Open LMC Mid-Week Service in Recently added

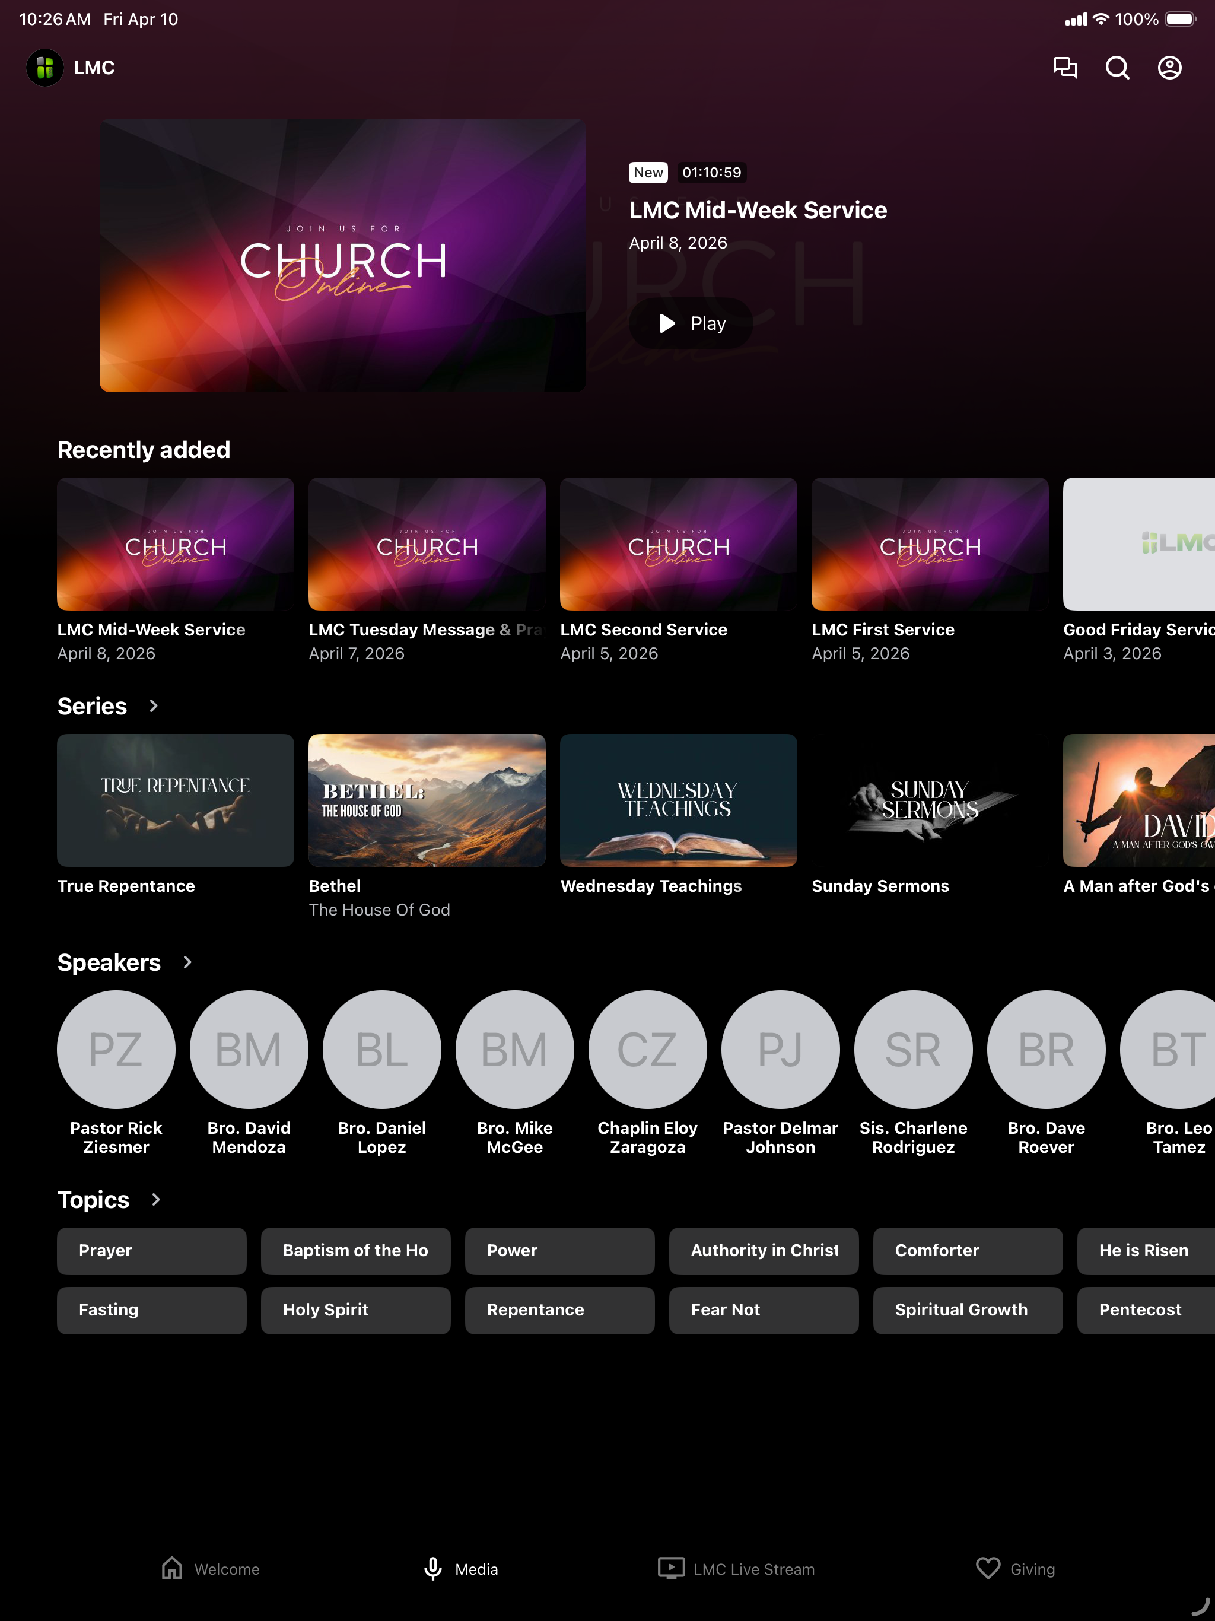tap(175, 543)
